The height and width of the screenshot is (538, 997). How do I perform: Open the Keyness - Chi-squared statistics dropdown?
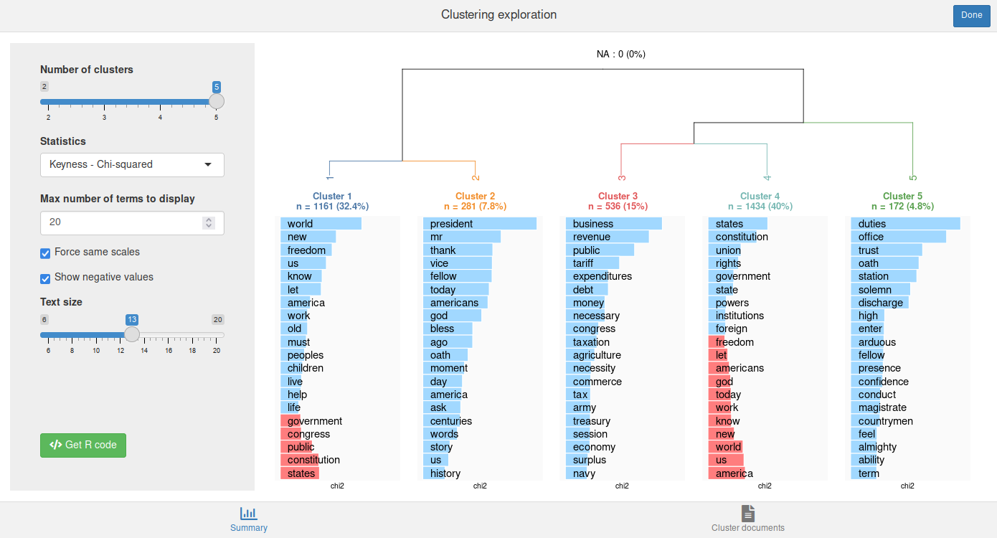(x=132, y=164)
